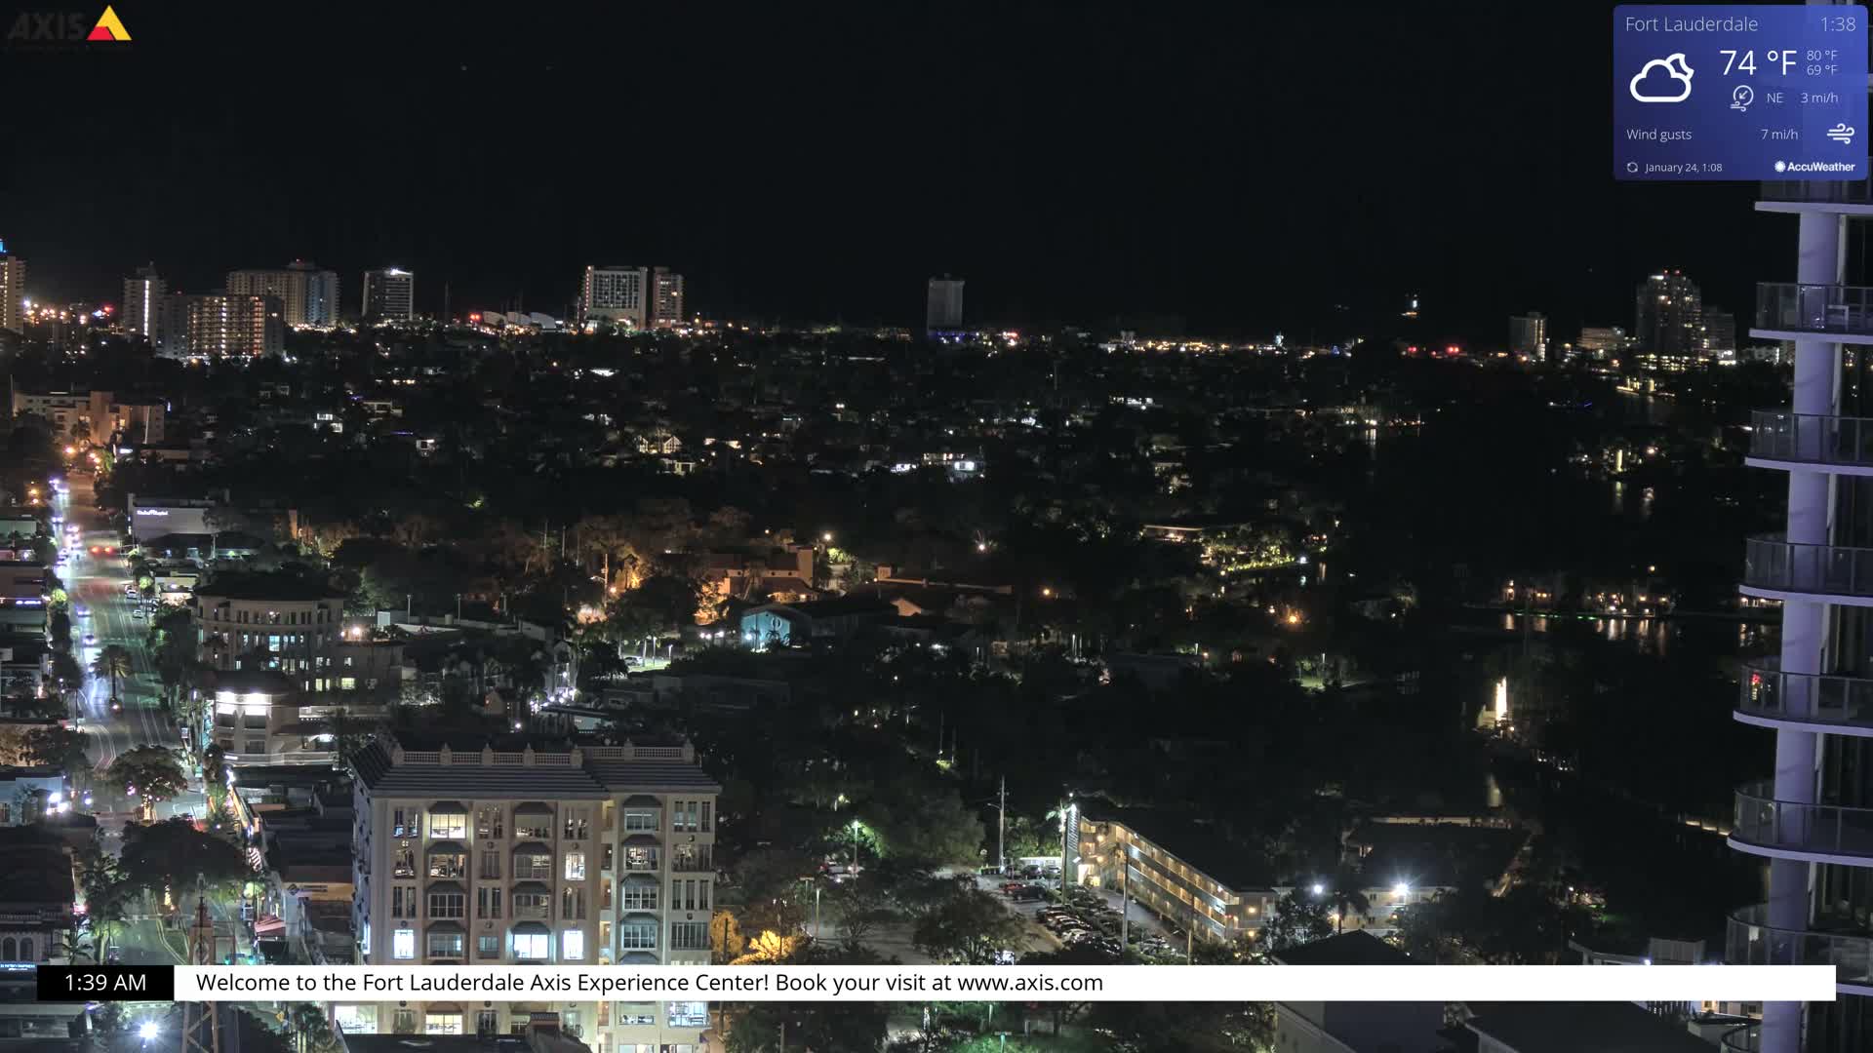Click the www.axis.com address in banner
Image resolution: width=1873 pixels, height=1053 pixels.
pos(1030,983)
